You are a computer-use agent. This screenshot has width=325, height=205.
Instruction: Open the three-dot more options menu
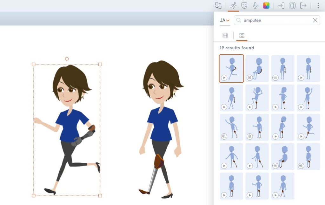pos(318,5)
